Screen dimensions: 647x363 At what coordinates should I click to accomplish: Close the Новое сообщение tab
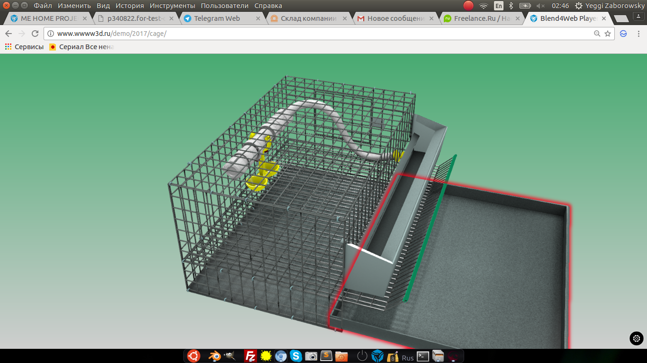coord(432,19)
